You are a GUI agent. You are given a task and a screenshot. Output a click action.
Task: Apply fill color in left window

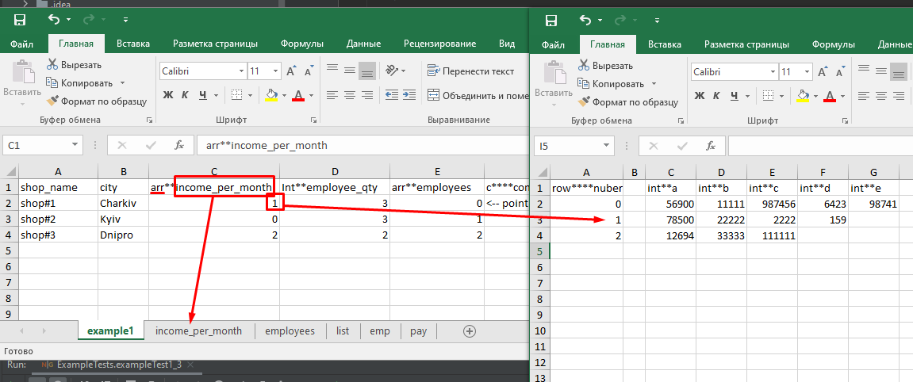click(x=270, y=95)
